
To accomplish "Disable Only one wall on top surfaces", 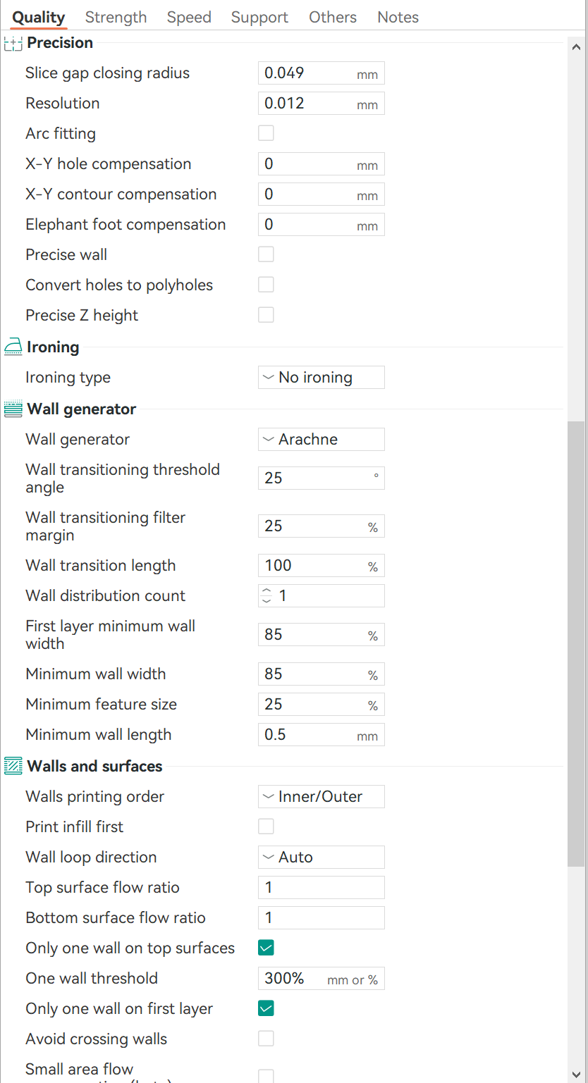I will pyautogui.click(x=266, y=948).
